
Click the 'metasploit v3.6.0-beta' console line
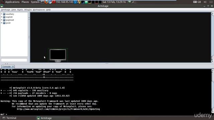[37, 88]
